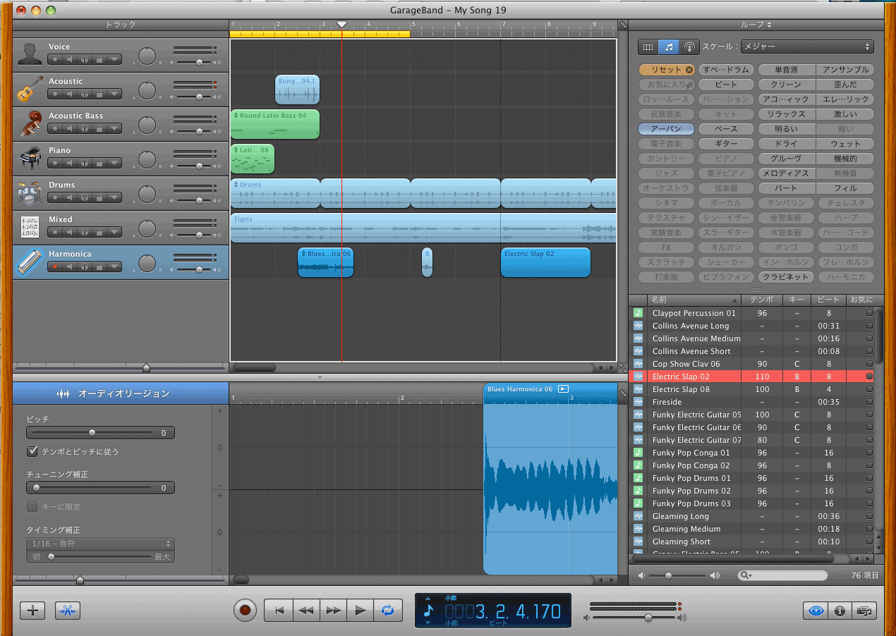Viewport: 896px width, 636px height.
Task: Click the red Record button in transport
Action: point(245,610)
